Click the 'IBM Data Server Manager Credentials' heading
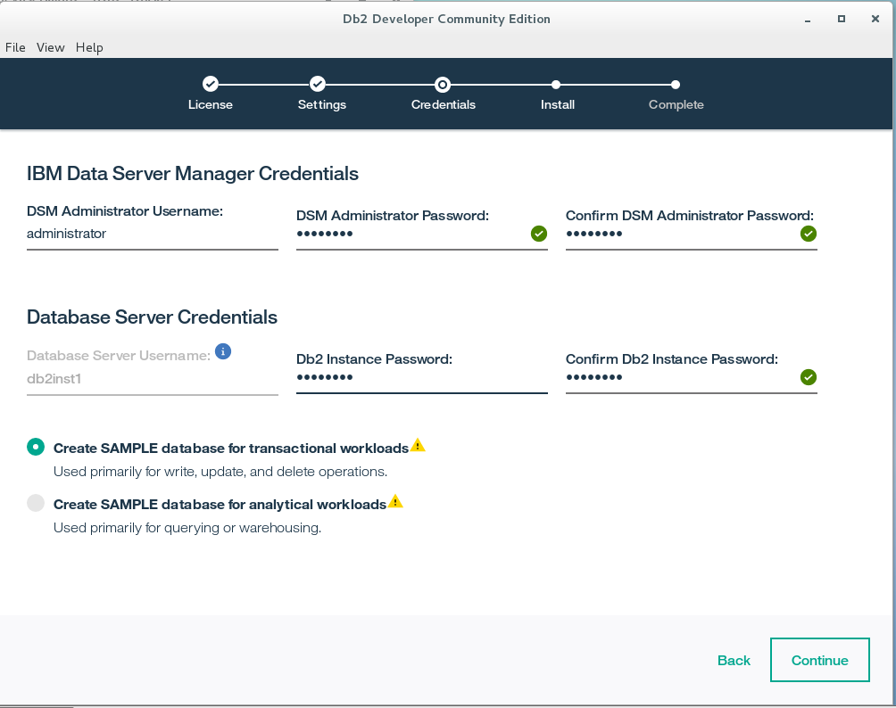896x708 pixels. click(193, 174)
